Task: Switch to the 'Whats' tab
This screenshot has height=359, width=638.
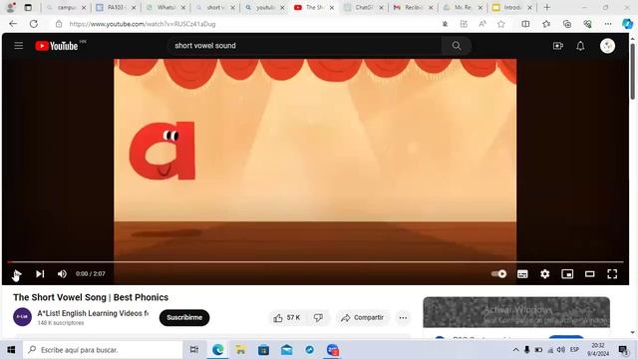Action: pyautogui.click(x=165, y=7)
